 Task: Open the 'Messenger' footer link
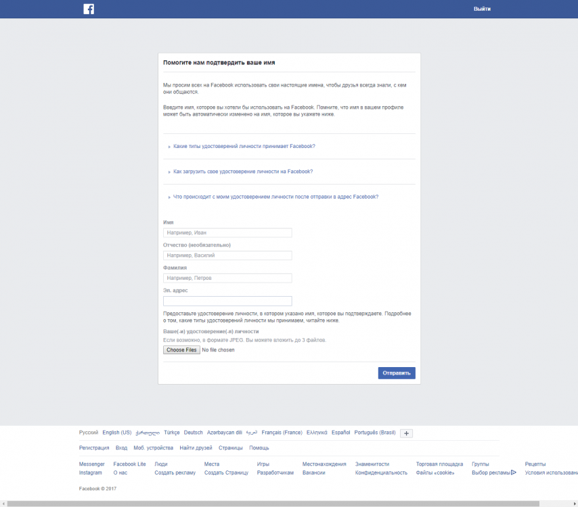(x=92, y=464)
